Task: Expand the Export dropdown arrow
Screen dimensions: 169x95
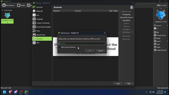Action: 167,41
